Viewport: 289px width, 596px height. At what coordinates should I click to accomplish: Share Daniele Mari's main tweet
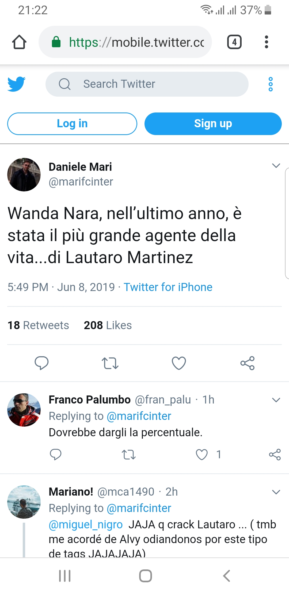click(x=248, y=363)
